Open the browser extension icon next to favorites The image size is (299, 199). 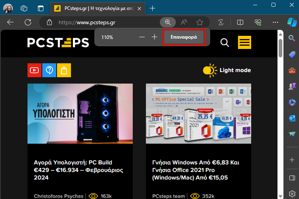221,22
